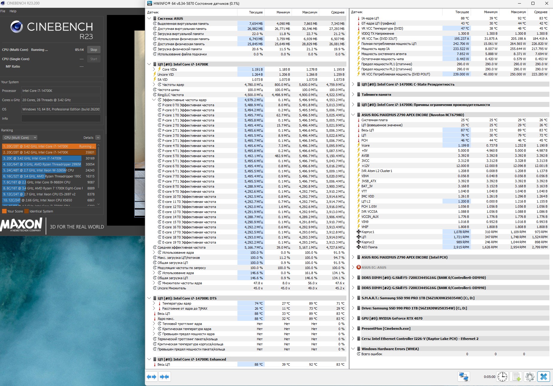The width and height of the screenshot is (553, 386).
Task: Click the thermometer icon beside Системная плата
Action: point(359,120)
